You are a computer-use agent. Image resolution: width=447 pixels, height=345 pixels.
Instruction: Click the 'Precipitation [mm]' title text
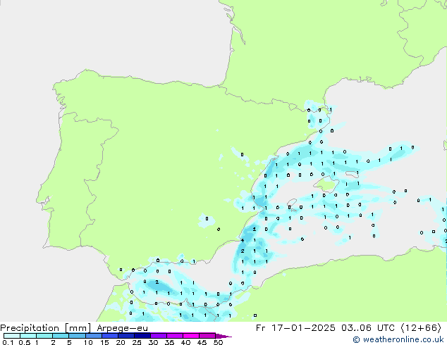pyautogui.click(x=45, y=328)
